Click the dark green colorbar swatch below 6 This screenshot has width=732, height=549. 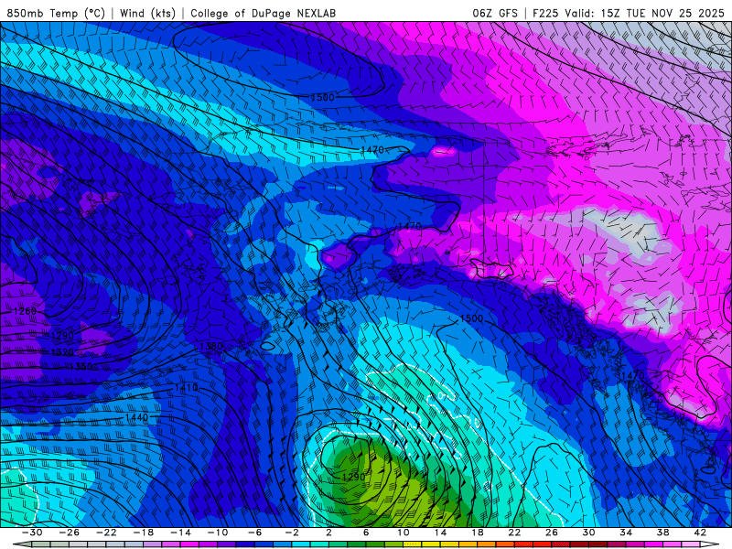tap(357, 544)
